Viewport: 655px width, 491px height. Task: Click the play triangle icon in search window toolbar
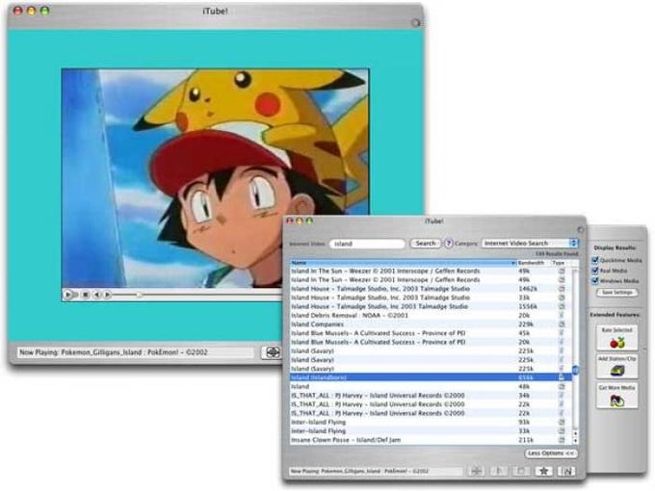pyautogui.click(x=498, y=471)
